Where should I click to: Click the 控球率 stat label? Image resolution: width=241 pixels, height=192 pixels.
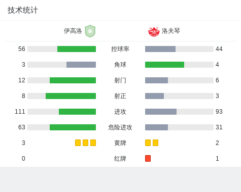[120, 49]
